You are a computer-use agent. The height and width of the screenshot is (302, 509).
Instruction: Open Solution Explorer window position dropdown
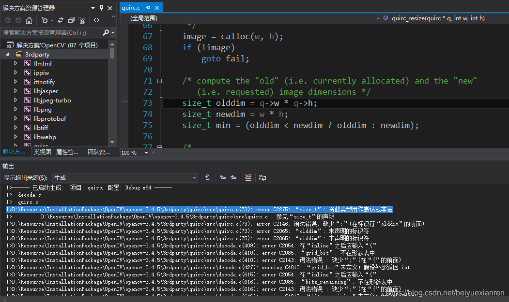coord(93,8)
